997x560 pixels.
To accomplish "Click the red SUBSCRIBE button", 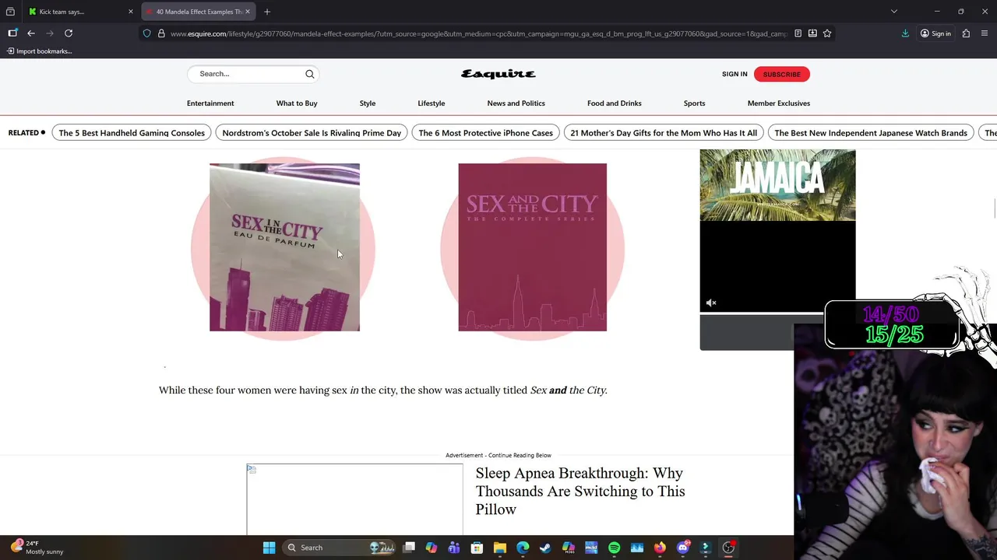I will (x=781, y=74).
